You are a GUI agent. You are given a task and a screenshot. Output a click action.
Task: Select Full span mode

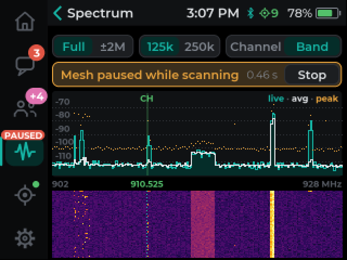(74, 47)
